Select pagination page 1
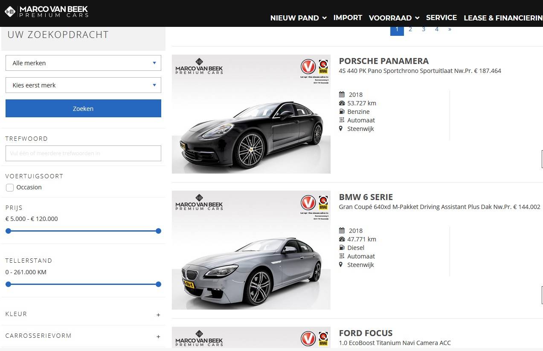 pos(397,29)
